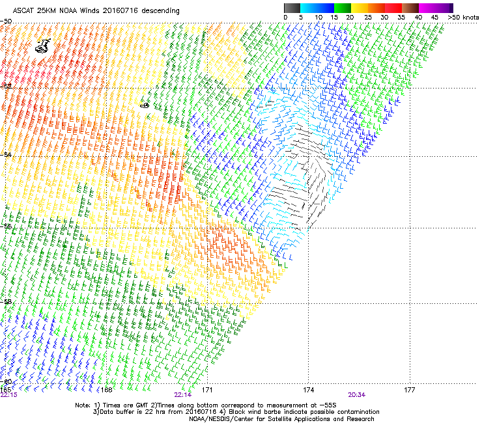Click the small island outline near -52 latitude
Viewport: 482px width, 423px height.
(145, 105)
